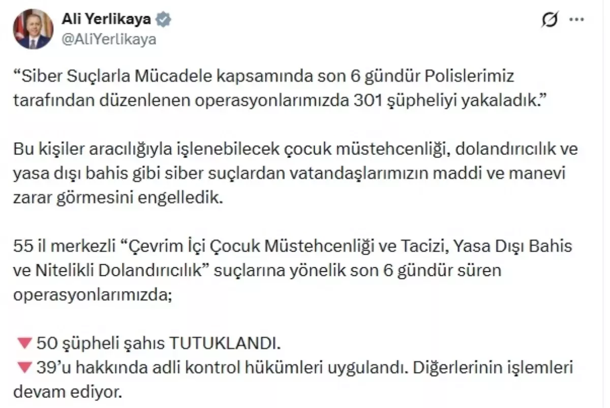Open Ali Yerlikaya's circular profile avatar

(x=33, y=28)
